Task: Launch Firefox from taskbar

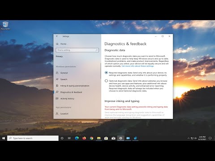Action: (x=84, y=138)
